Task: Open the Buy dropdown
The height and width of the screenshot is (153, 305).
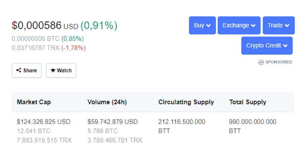Action: [x=202, y=25]
